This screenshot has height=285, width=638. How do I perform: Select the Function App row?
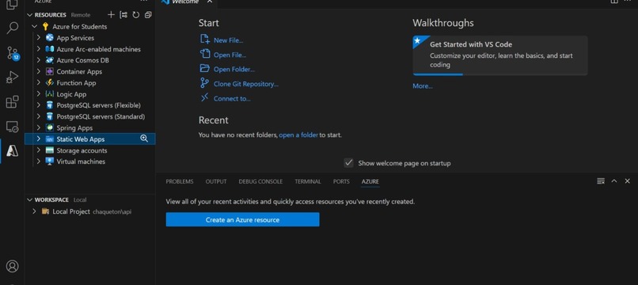click(x=90, y=82)
